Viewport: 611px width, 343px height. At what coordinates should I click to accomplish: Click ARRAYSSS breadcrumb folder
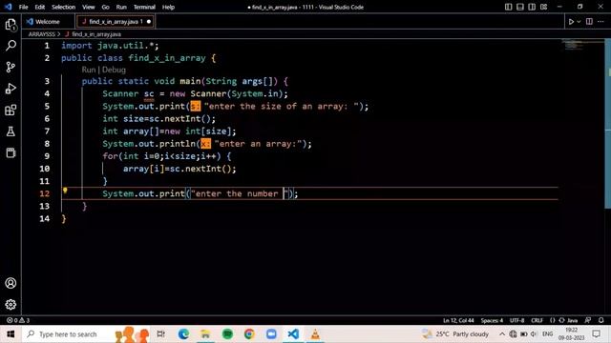click(42, 34)
